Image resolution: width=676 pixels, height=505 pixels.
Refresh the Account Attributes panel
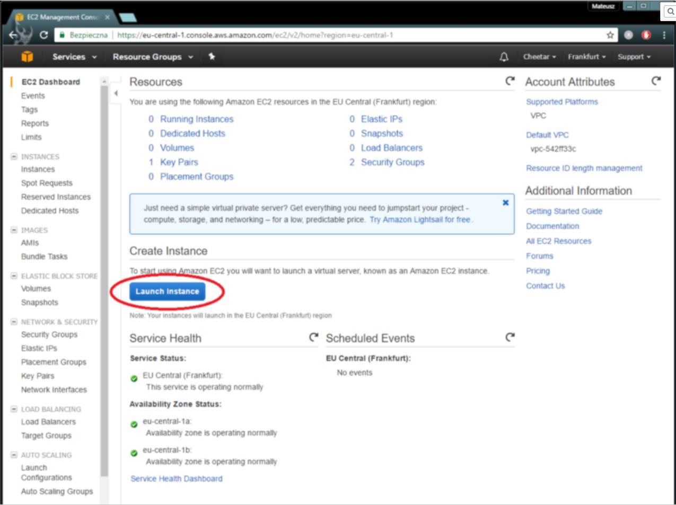(x=656, y=81)
